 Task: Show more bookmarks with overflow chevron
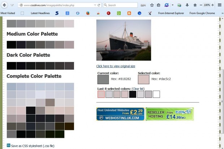(x=222, y=13)
